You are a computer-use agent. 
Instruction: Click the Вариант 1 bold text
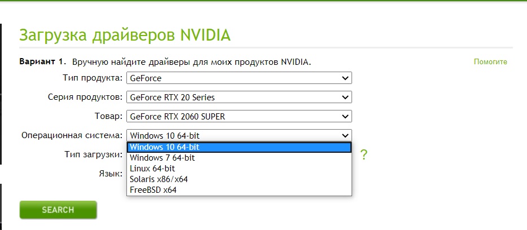pyautogui.click(x=43, y=61)
